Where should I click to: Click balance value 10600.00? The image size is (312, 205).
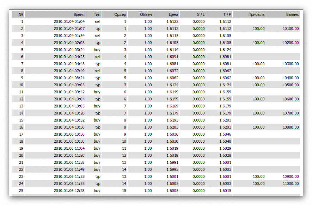click(x=291, y=99)
